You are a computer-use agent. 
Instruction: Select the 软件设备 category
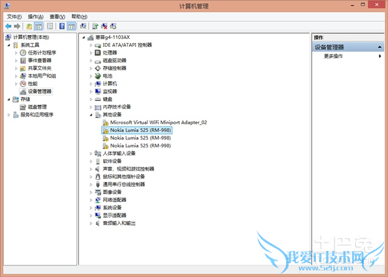click(112, 161)
